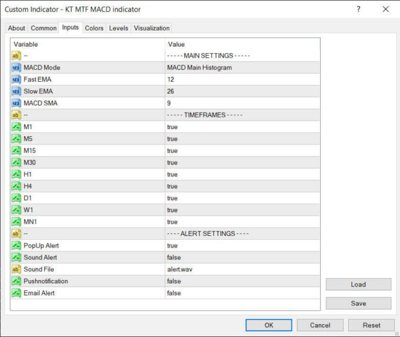The height and width of the screenshot is (337, 400).
Task: Switch to the Common tab
Action: 43,28
